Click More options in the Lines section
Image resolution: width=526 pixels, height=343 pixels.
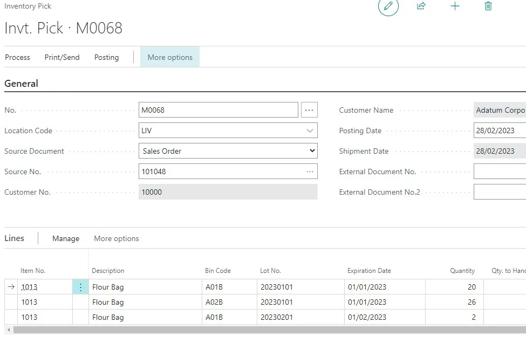(x=117, y=238)
